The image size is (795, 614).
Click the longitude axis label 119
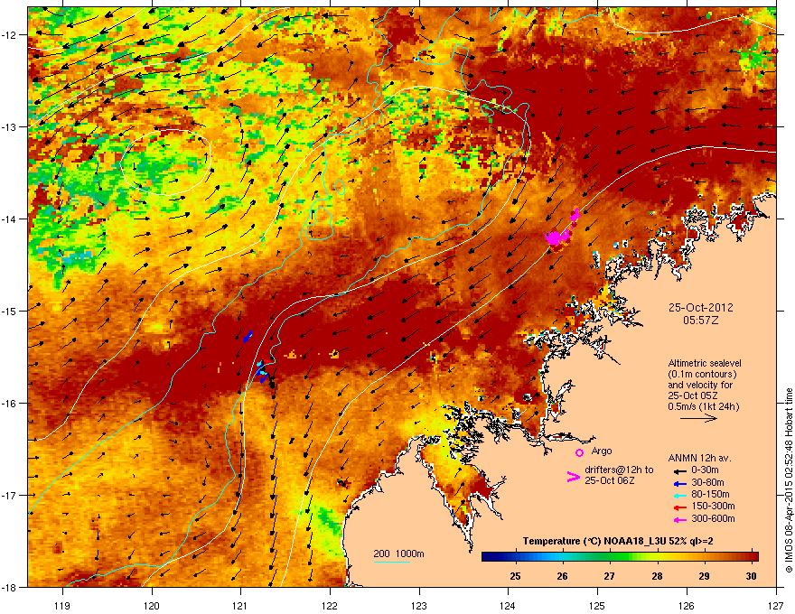(x=62, y=605)
